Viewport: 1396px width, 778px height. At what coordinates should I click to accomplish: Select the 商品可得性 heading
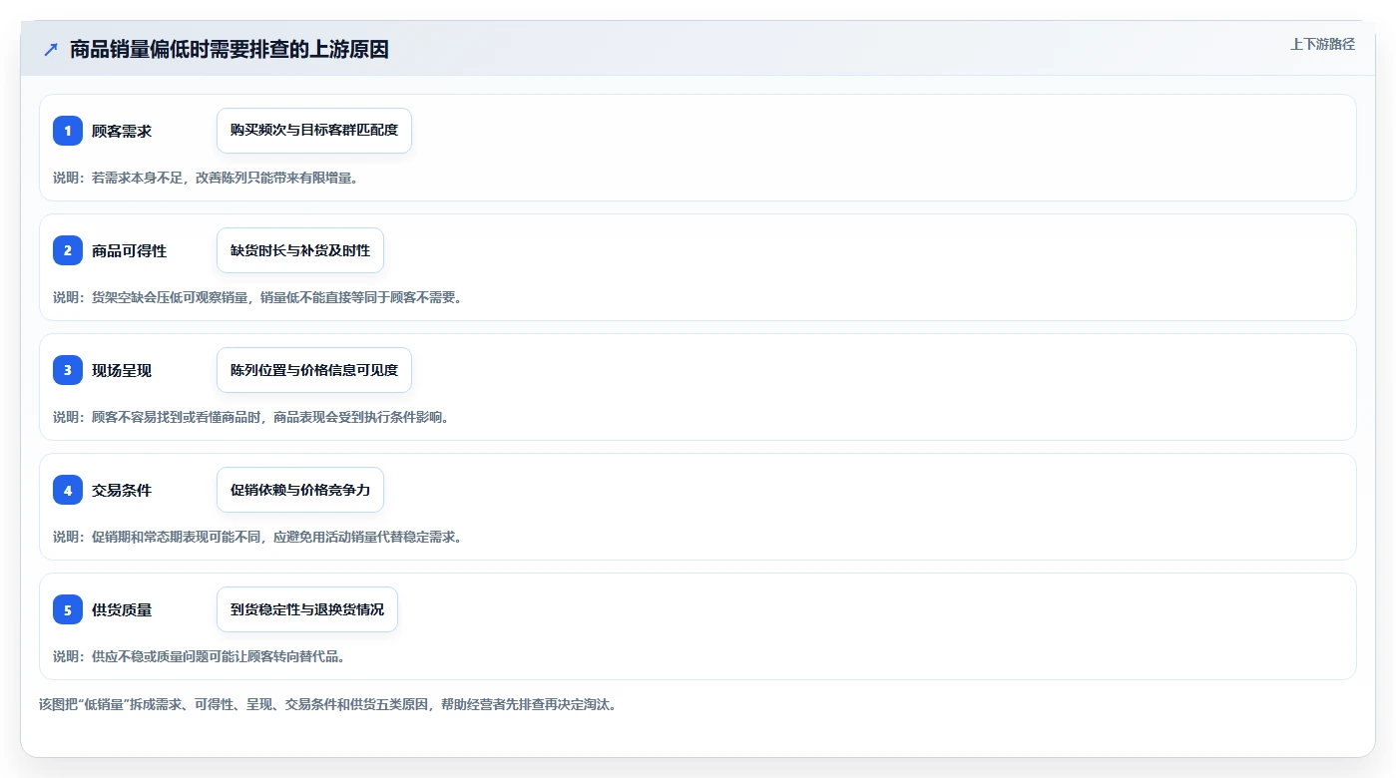point(129,250)
